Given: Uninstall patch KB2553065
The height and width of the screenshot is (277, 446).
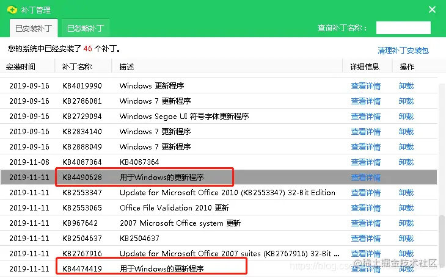Looking at the screenshot, I should pyautogui.click(x=406, y=208).
